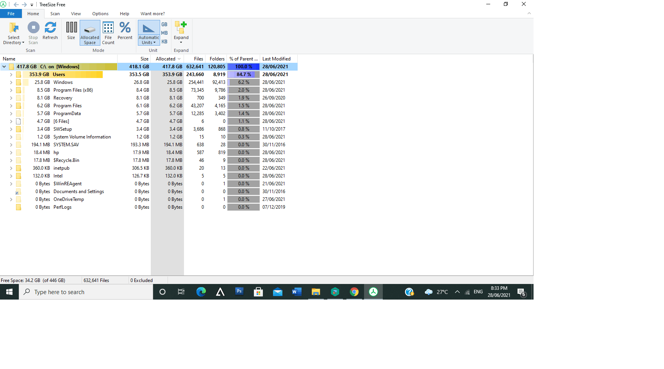
Task: Switch to the Scan ribbon tab
Action: click(x=55, y=14)
